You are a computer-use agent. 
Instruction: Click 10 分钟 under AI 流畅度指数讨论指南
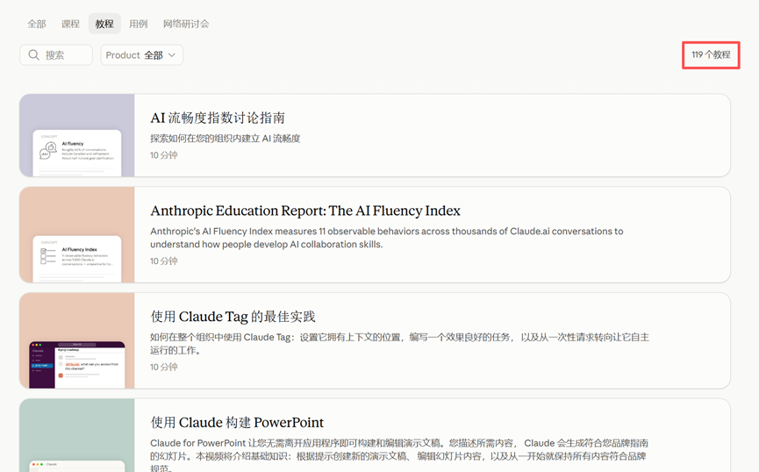163,155
